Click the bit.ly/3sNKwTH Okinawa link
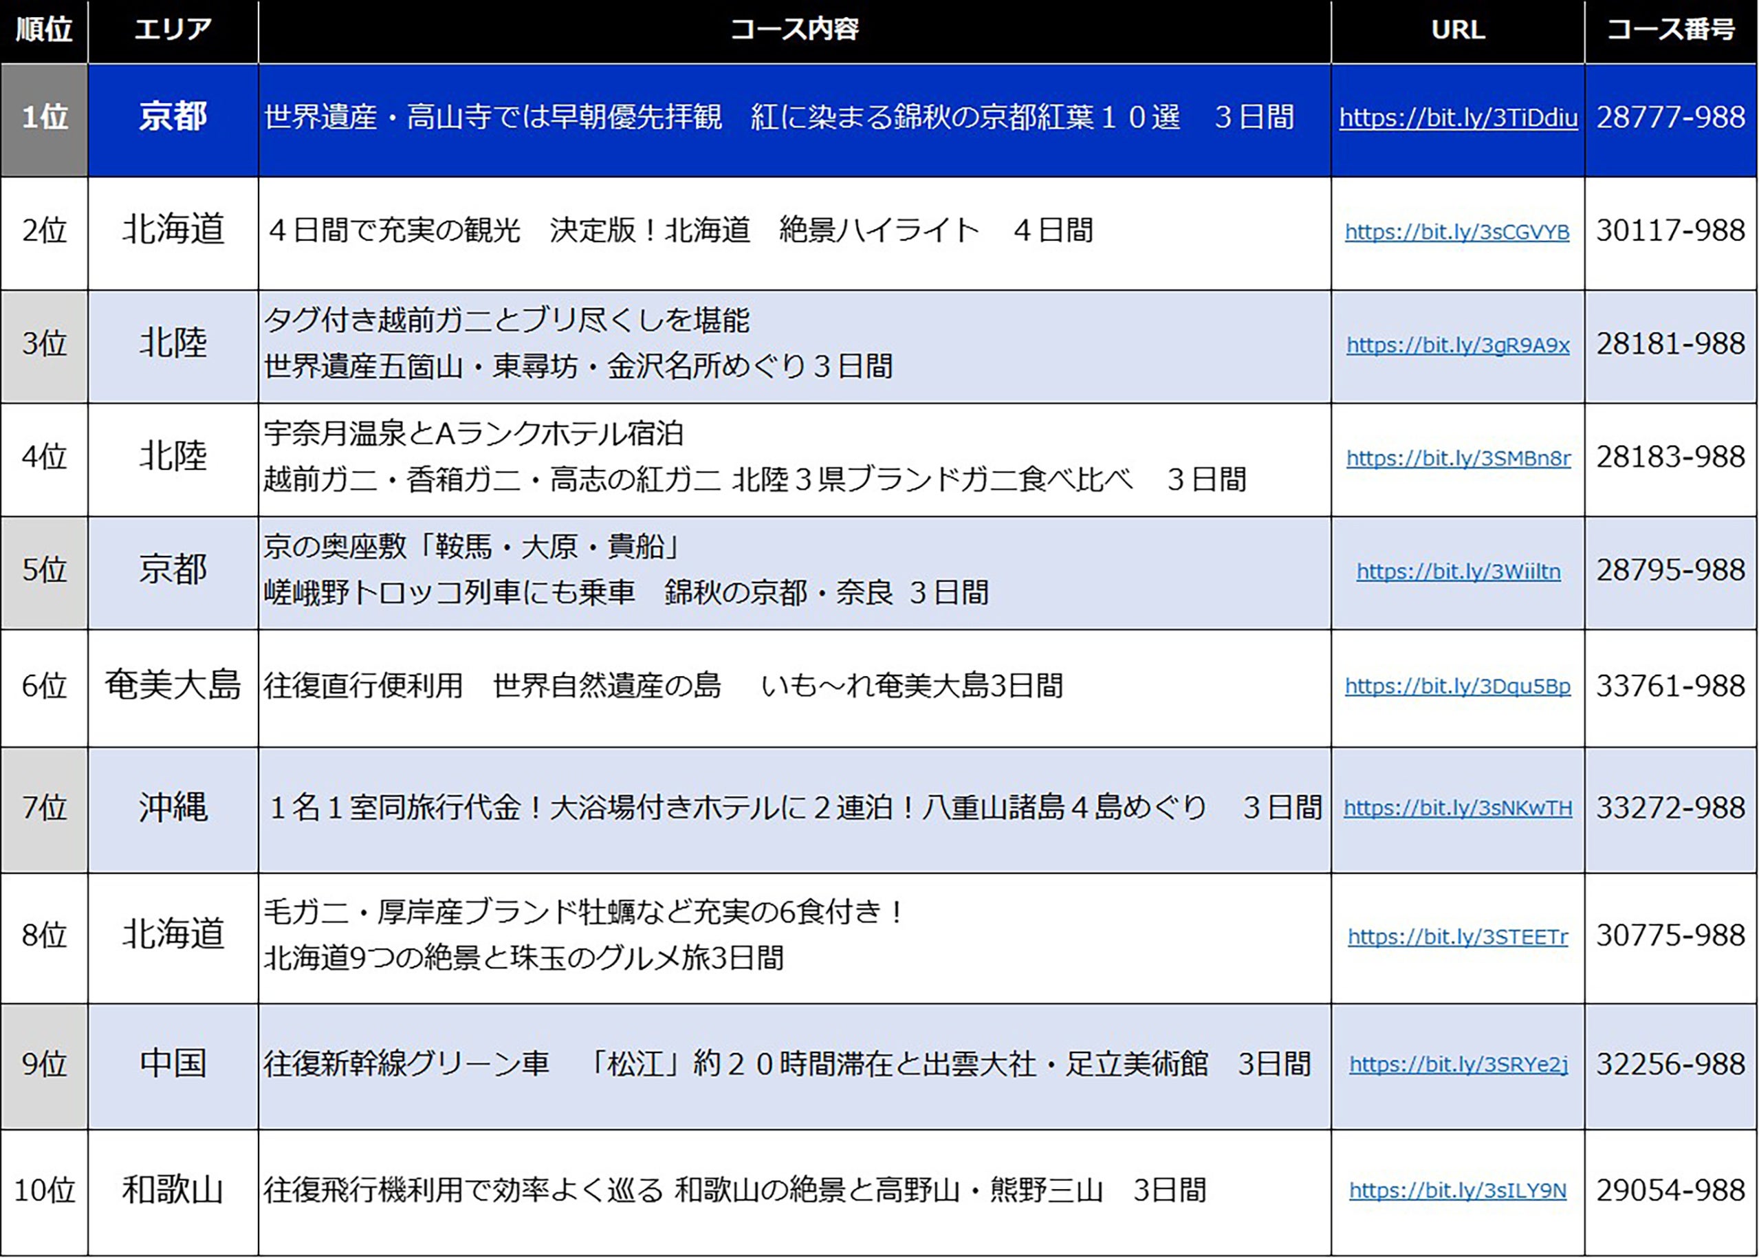1759x1258 pixels. click(x=1457, y=808)
